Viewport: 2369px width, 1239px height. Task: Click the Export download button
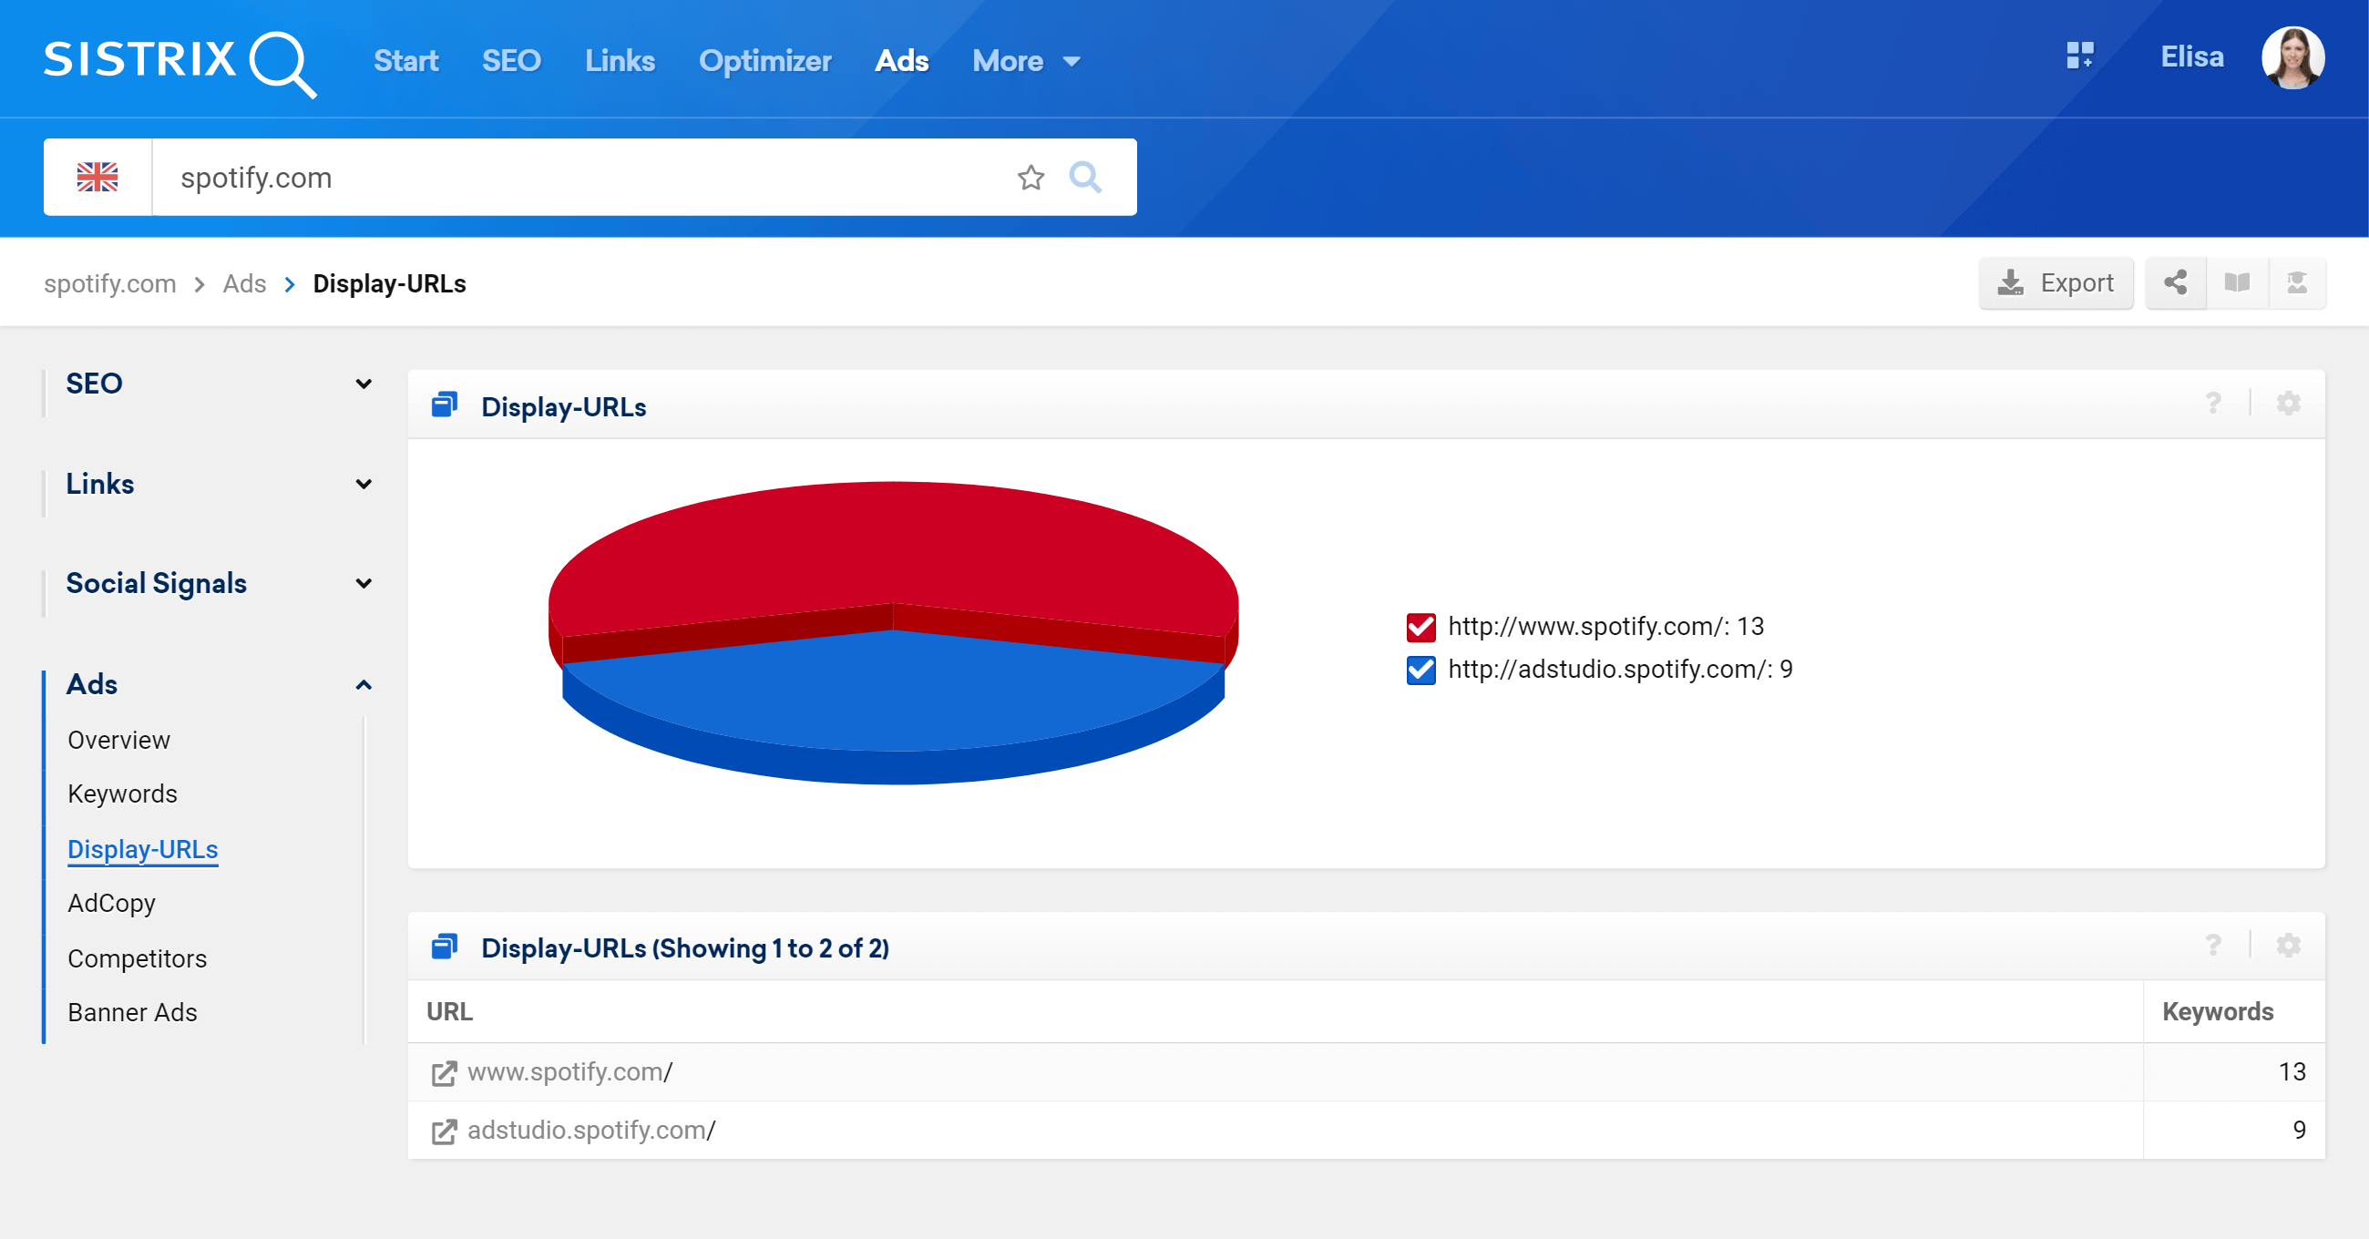[x=2056, y=282]
